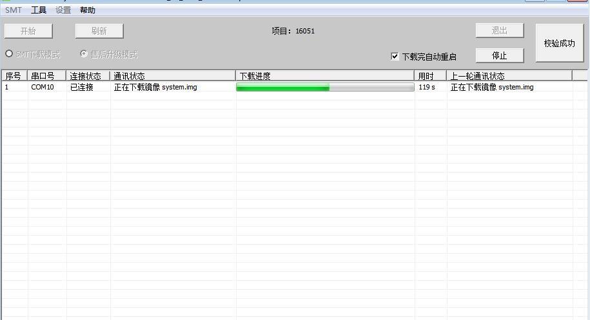The image size is (590, 320).
Task: Open the SMT menu
Action: point(13,10)
